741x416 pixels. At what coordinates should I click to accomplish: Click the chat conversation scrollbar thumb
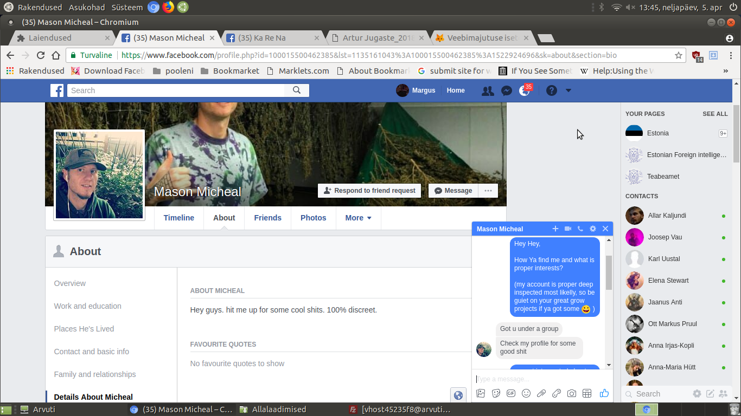tap(609, 272)
